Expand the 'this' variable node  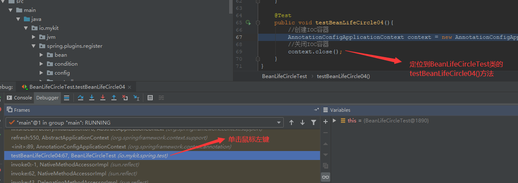(335, 121)
